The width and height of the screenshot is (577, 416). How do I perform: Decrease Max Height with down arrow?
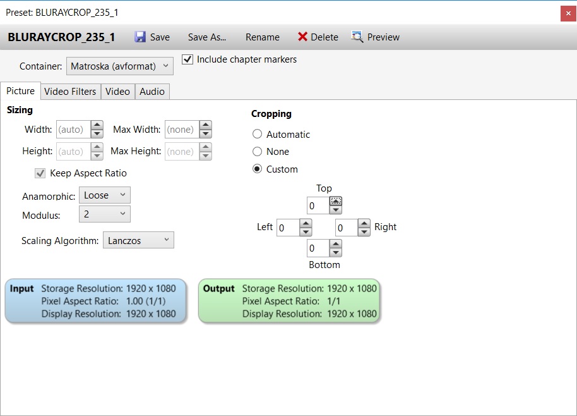[x=205, y=156]
